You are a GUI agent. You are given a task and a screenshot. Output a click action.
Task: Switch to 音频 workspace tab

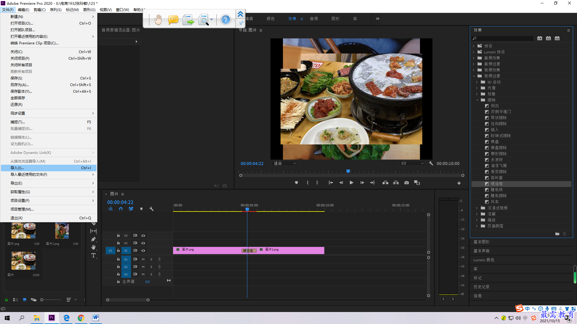[314, 19]
